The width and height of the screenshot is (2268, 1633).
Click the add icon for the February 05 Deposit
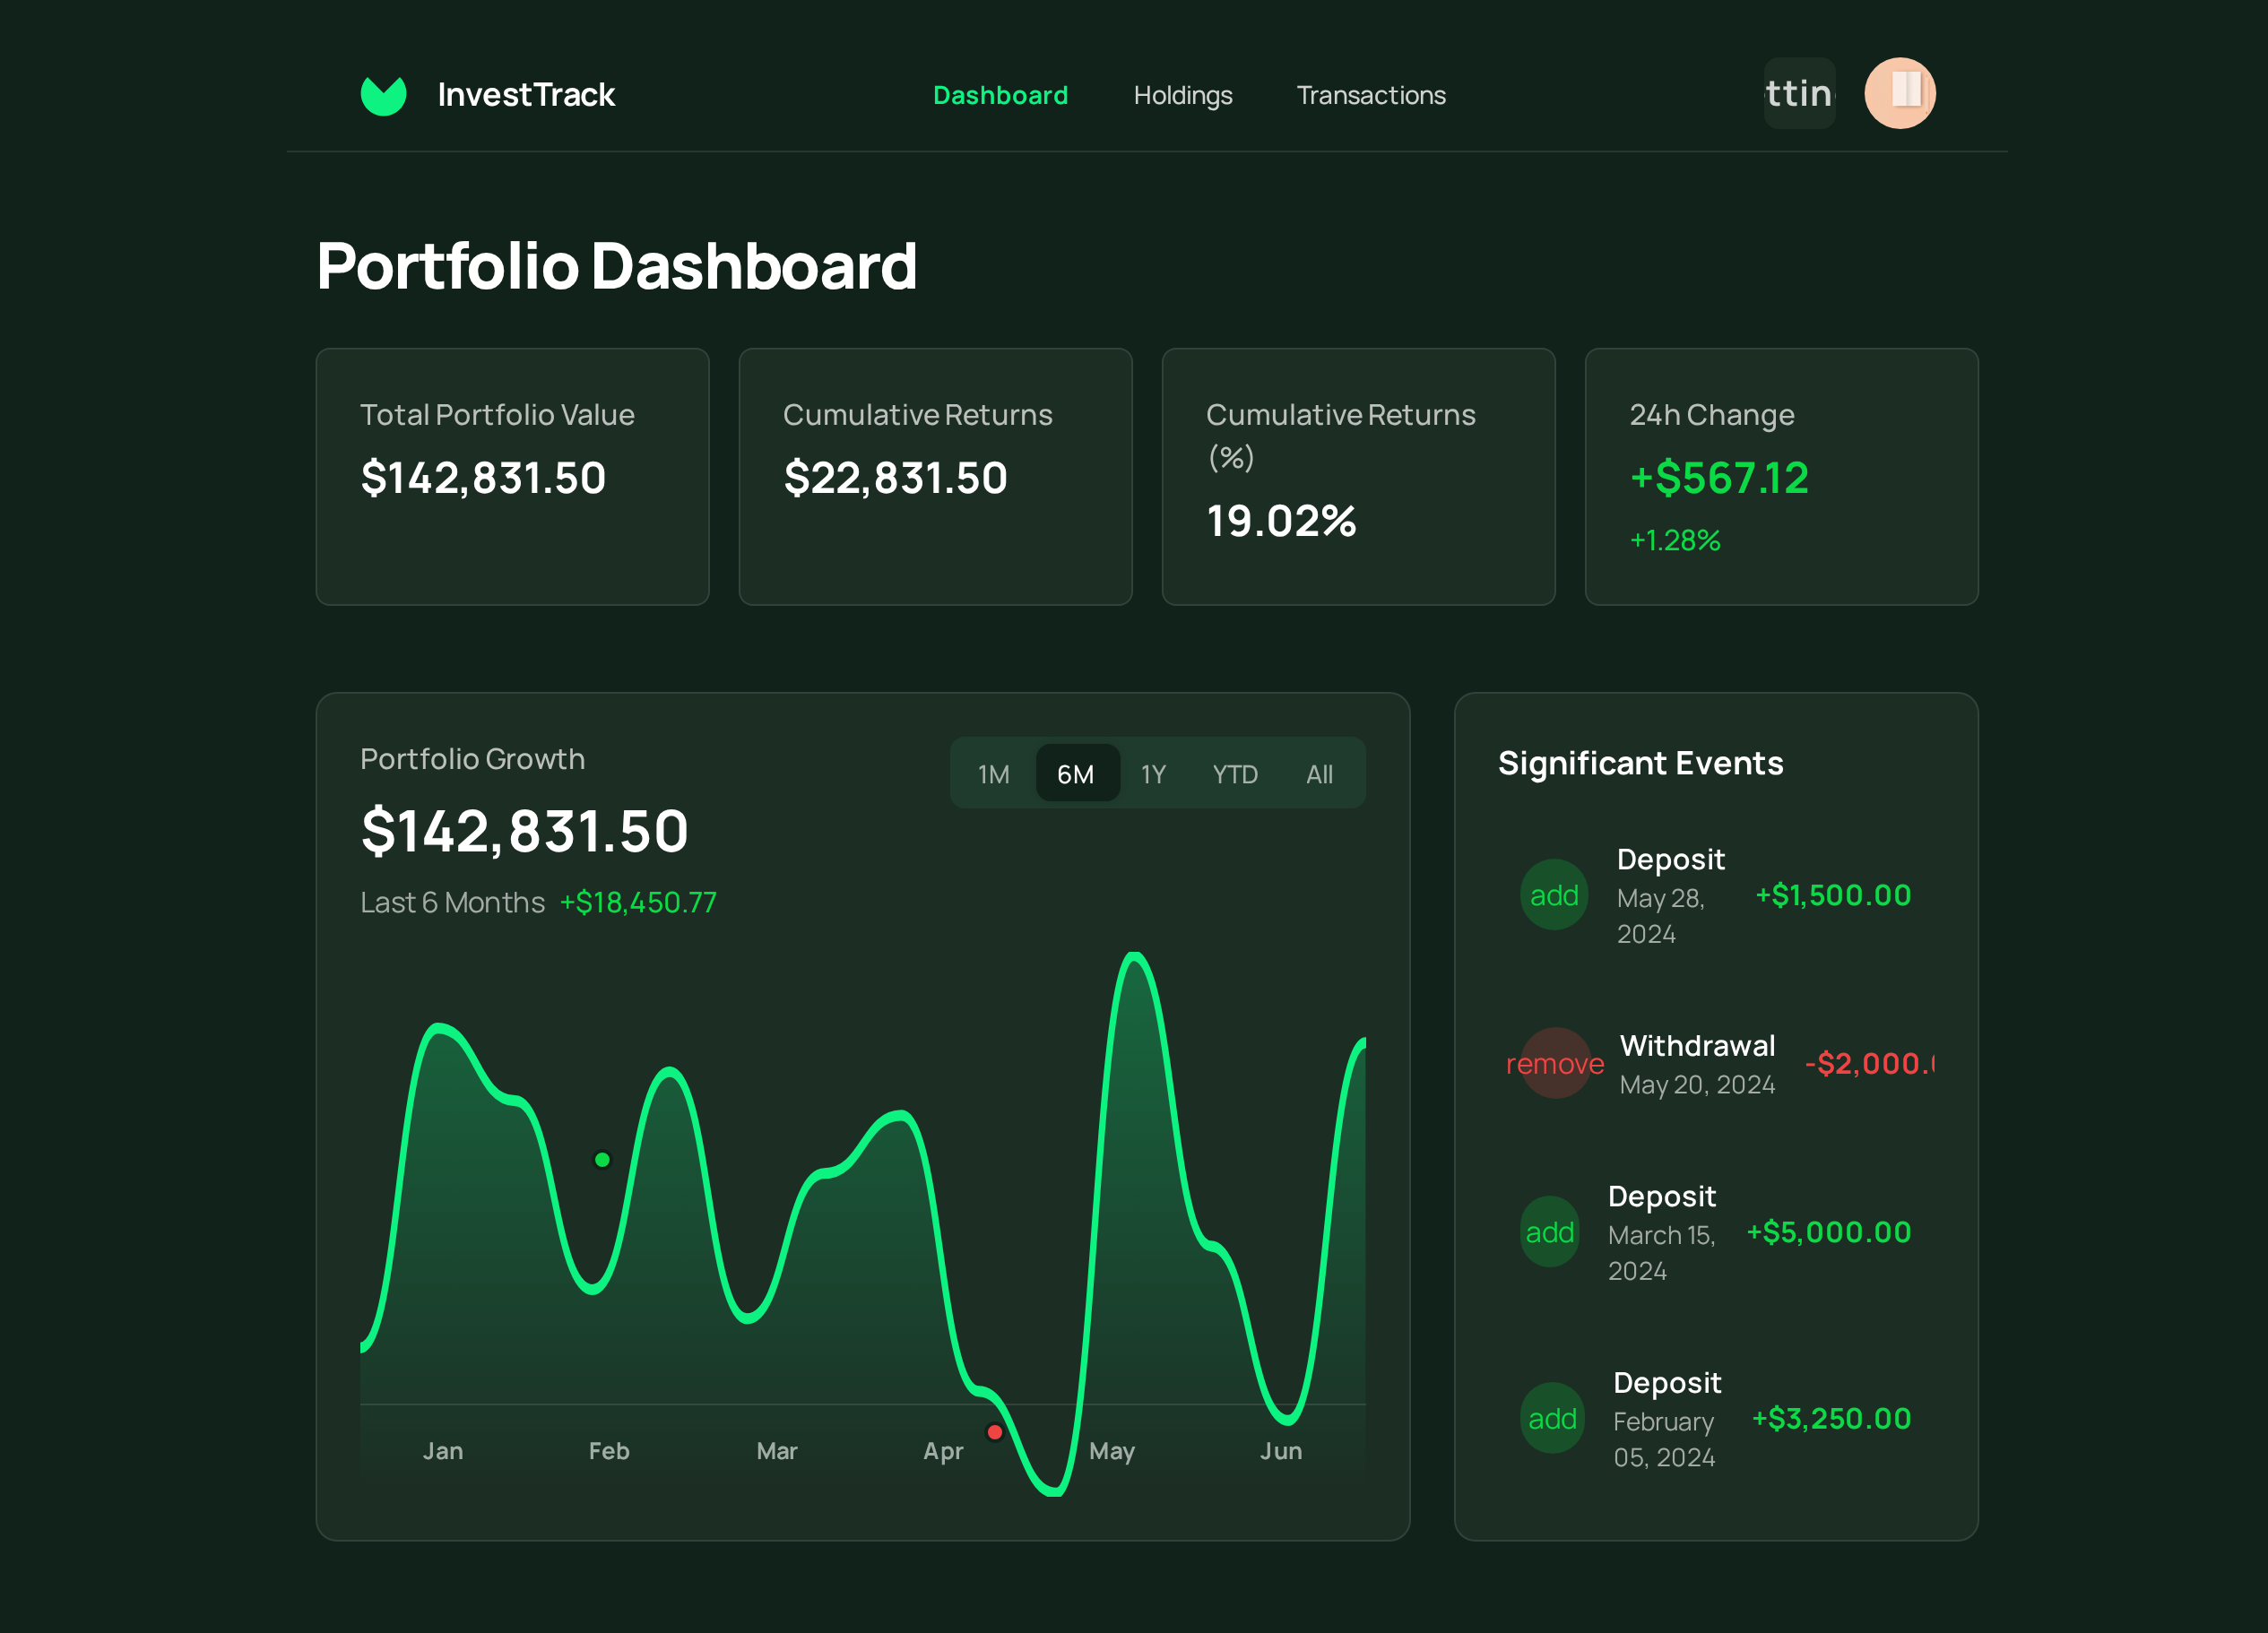tap(1552, 1417)
